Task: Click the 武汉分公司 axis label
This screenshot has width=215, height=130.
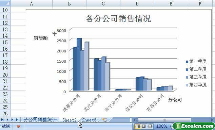Action: (x=92, y=103)
